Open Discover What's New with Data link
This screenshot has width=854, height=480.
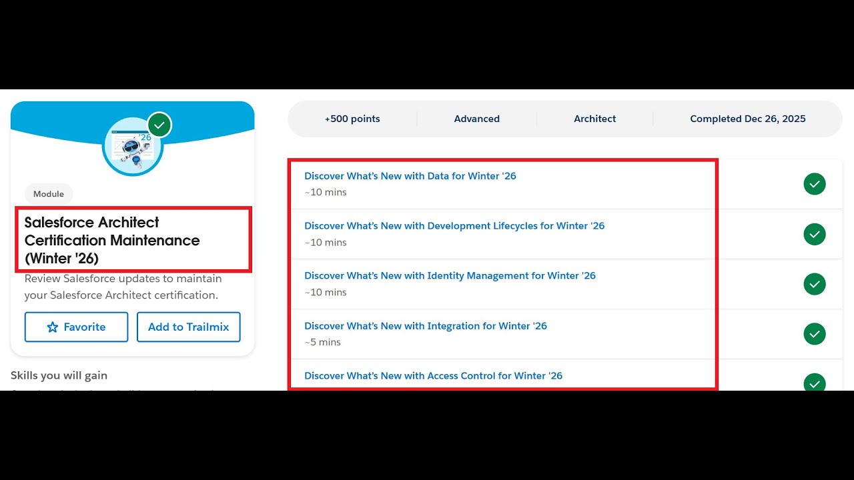410,176
